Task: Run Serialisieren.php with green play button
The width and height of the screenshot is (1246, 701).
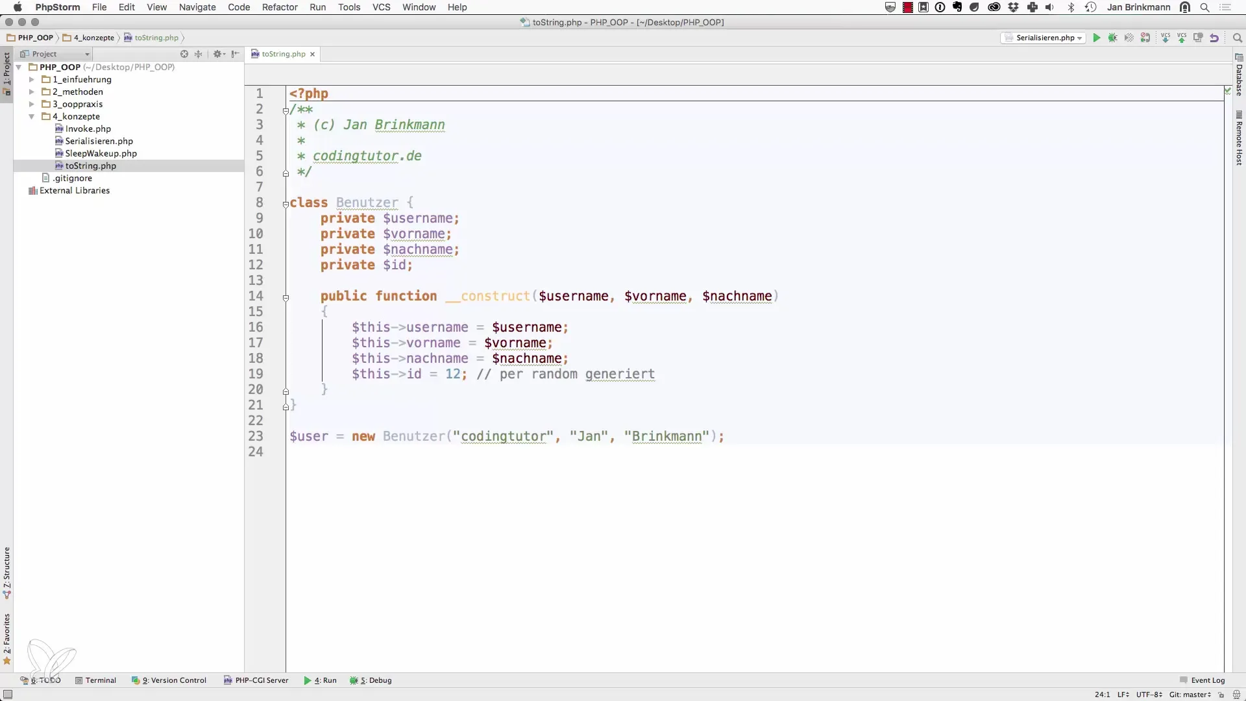Action: click(x=1096, y=38)
